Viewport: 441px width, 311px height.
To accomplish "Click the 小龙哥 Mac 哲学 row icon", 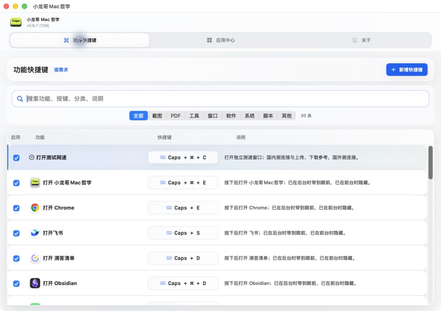I will click(x=35, y=183).
